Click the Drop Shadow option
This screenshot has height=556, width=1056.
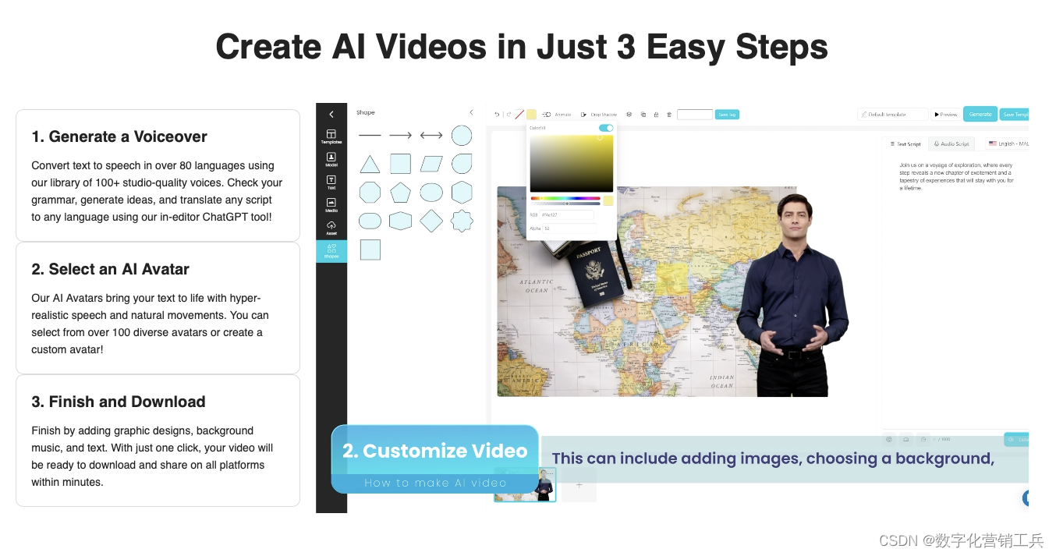(599, 115)
